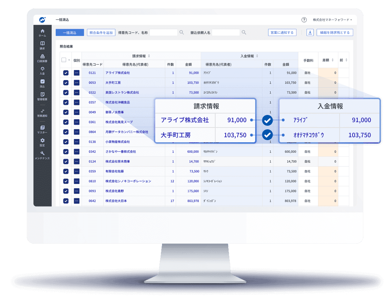Viewport: 391px width, 296px height.
Task: Go to 請求 in the sidebar
Action: click(42, 45)
